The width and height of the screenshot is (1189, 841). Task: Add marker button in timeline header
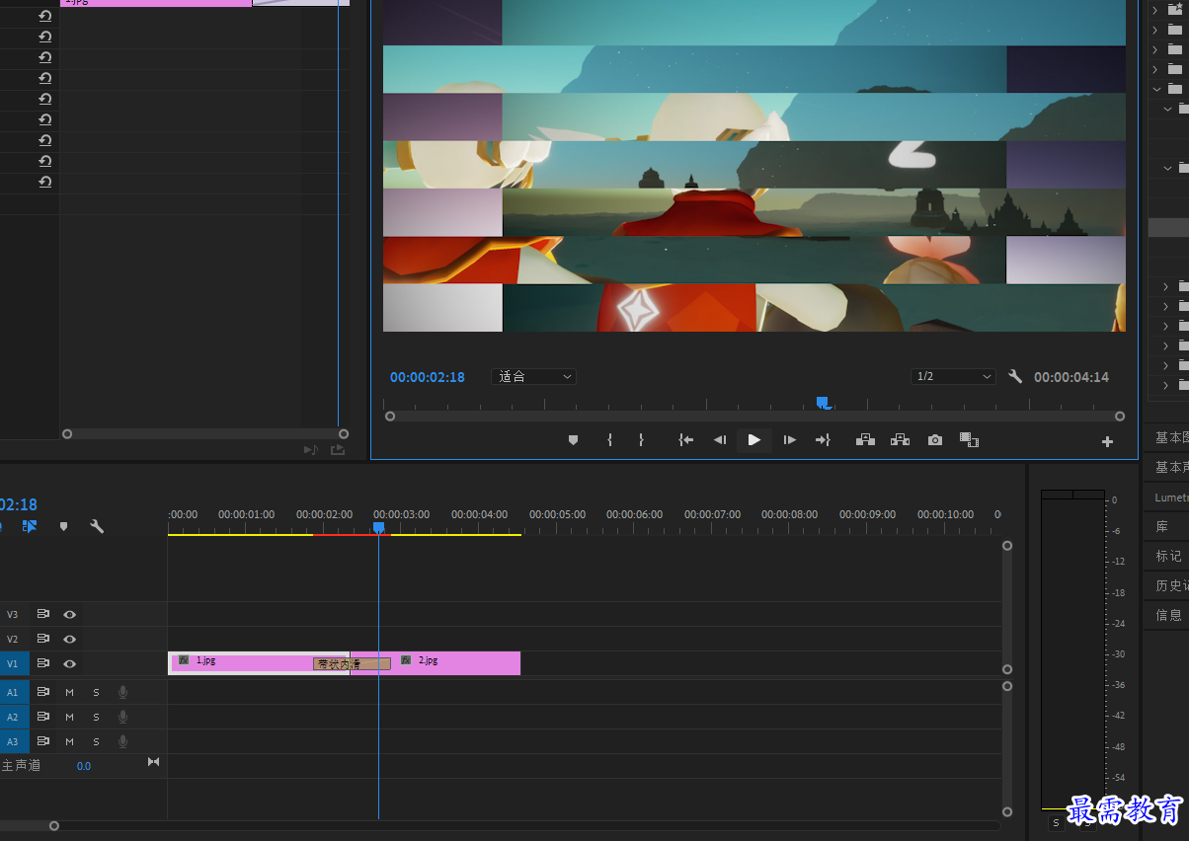coord(64,526)
